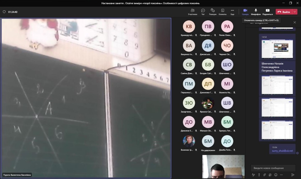Open the 14:54 screenshot thumbnail in chat
301x179 pixels.
click(277, 49)
